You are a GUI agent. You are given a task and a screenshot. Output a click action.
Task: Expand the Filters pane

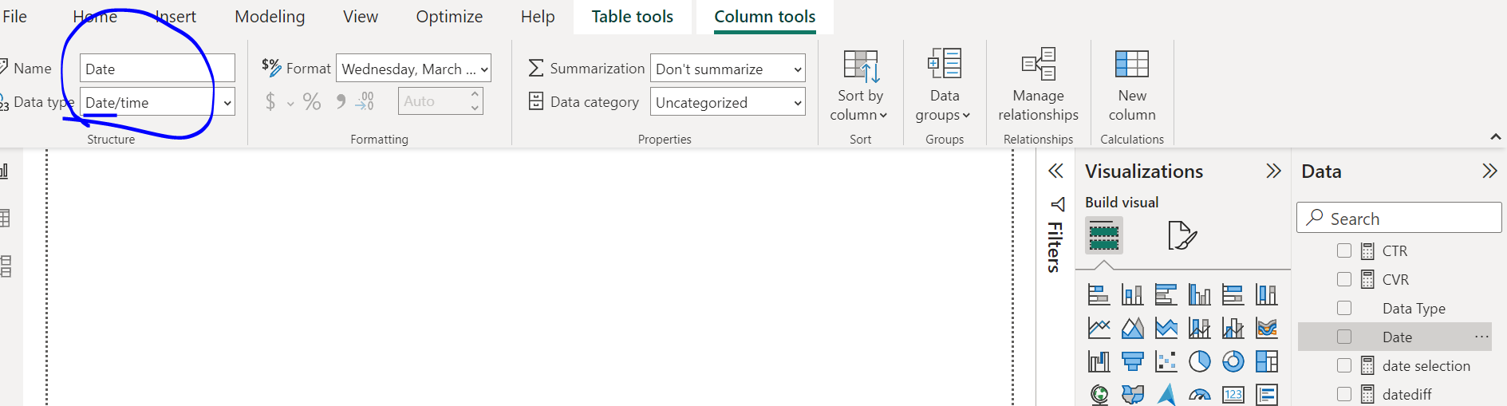[x=1055, y=171]
